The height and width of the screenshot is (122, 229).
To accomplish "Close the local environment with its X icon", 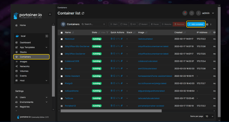I will click(x=47, y=36).
